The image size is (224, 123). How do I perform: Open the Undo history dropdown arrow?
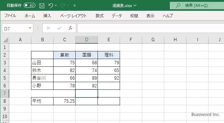[57, 6]
